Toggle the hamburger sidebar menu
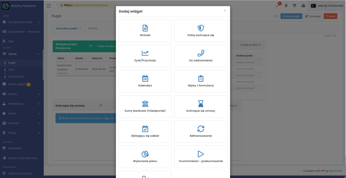This screenshot has height=178, width=346. 49,5
